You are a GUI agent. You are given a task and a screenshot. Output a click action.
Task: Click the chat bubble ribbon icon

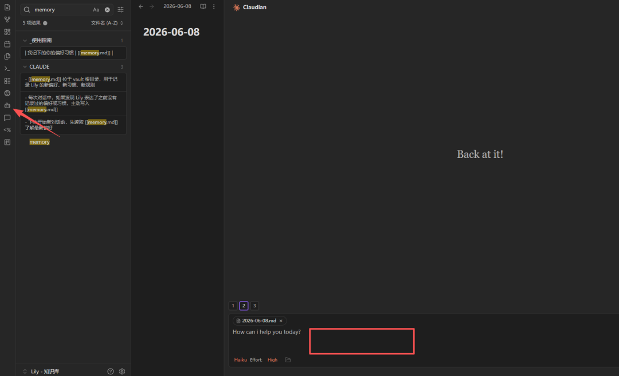tap(7, 117)
